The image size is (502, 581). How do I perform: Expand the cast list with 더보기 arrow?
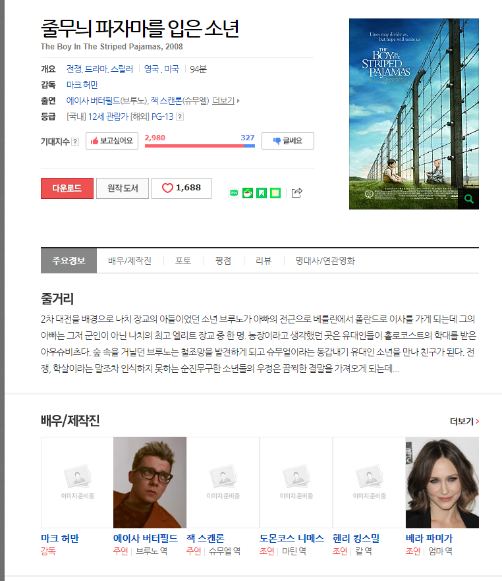pos(225,101)
